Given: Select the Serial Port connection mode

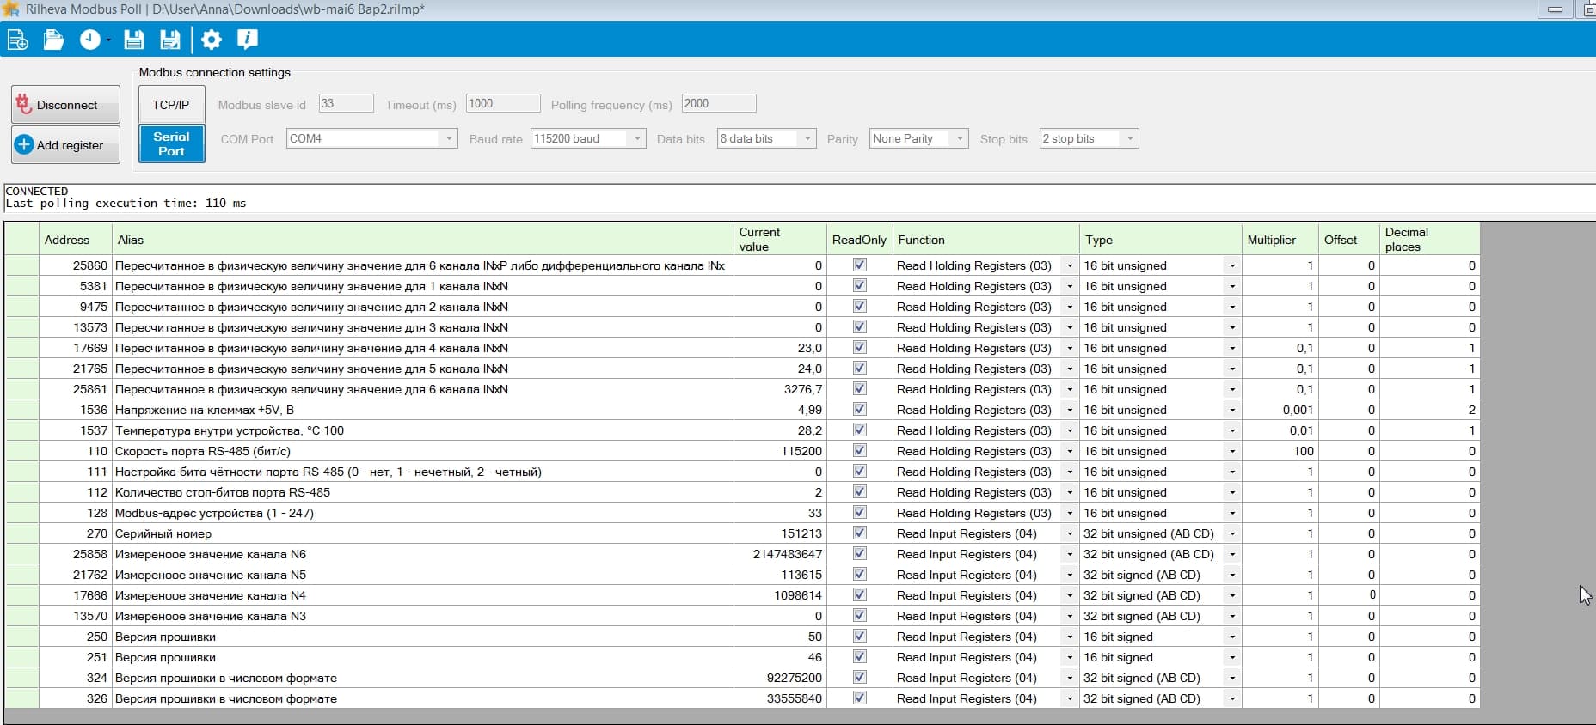Looking at the screenshot, I should coord(171,143).
